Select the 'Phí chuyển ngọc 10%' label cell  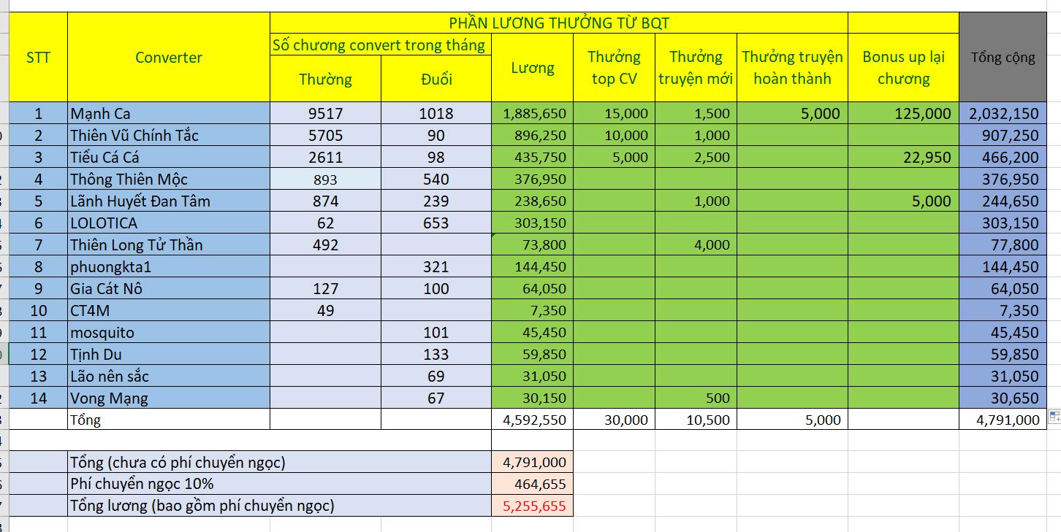point(279,484)
